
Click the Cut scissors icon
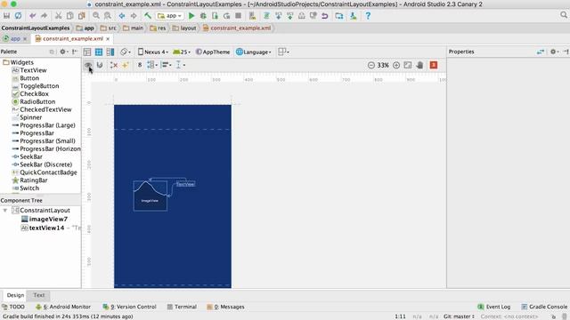coord(58,16)
